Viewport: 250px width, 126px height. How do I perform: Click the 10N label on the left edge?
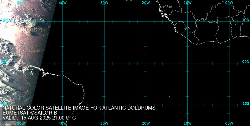click(4, 20)
